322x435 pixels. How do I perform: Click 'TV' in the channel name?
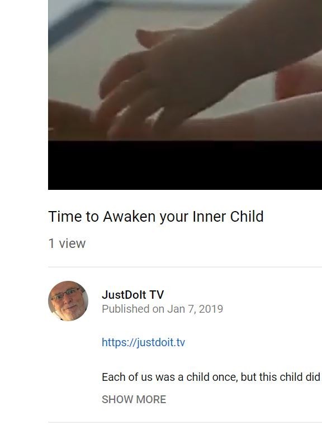[157, 295]
